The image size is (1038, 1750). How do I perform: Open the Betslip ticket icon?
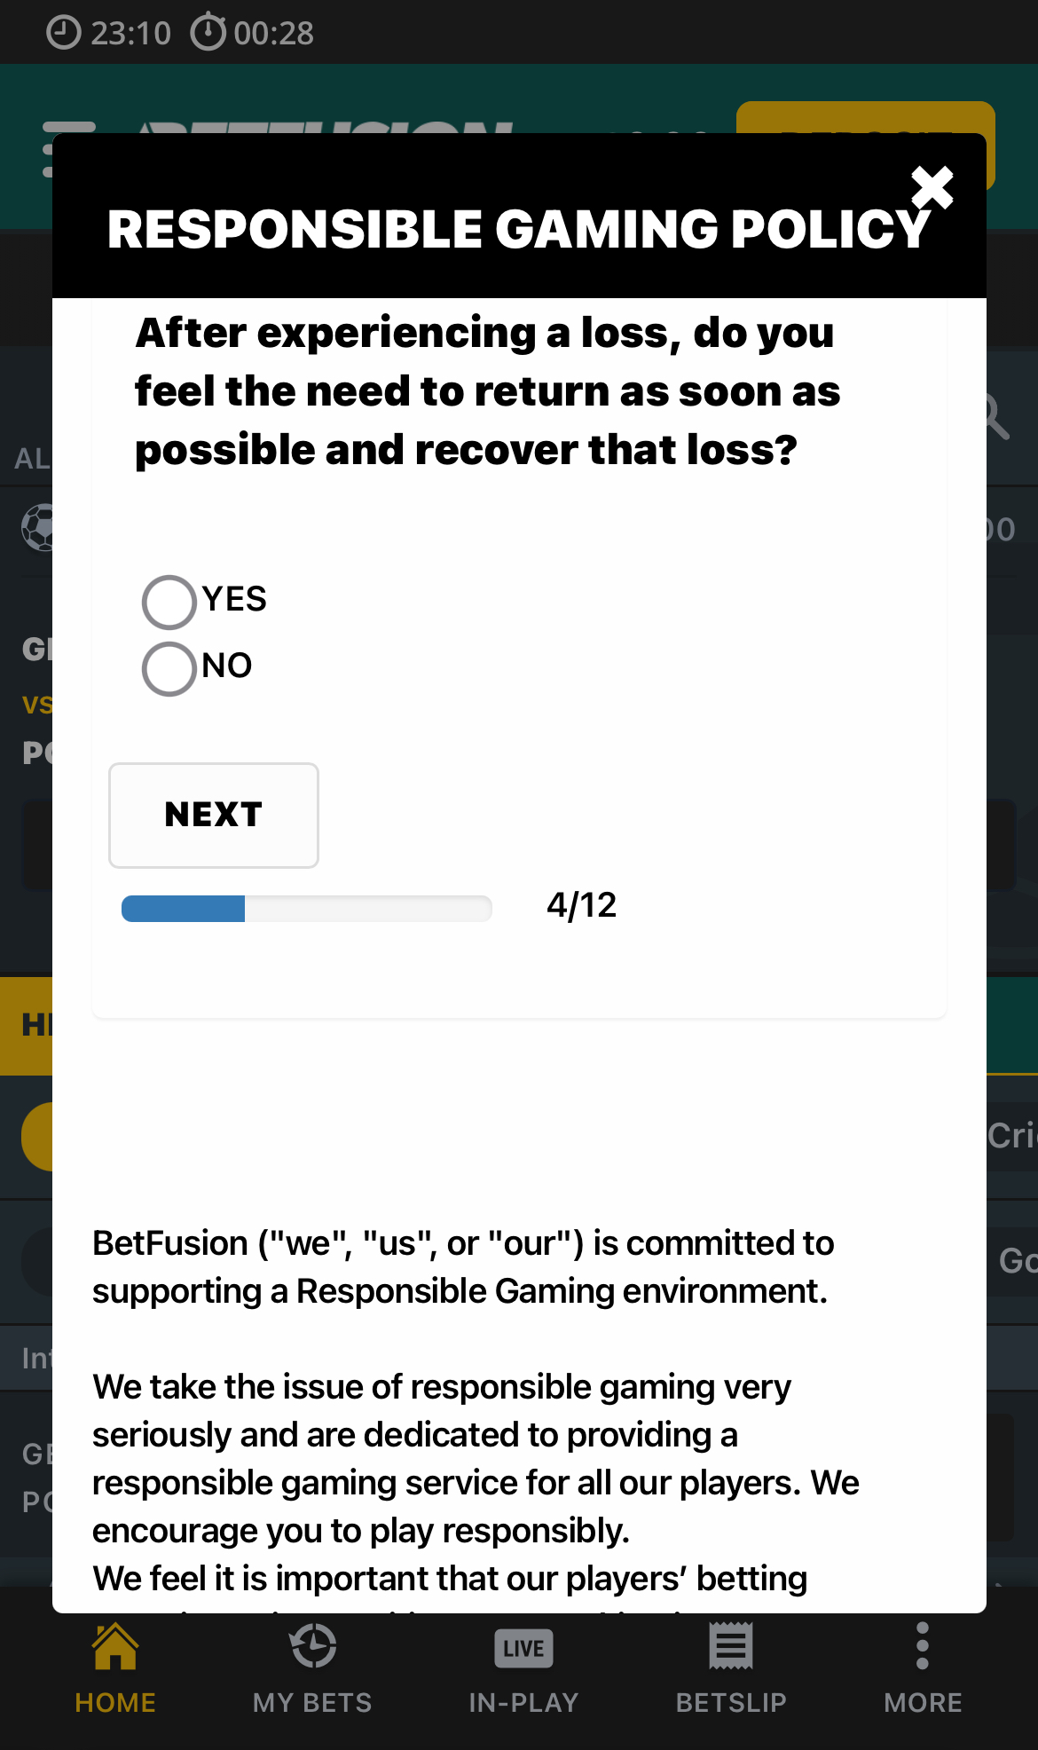pos(732,1646)
